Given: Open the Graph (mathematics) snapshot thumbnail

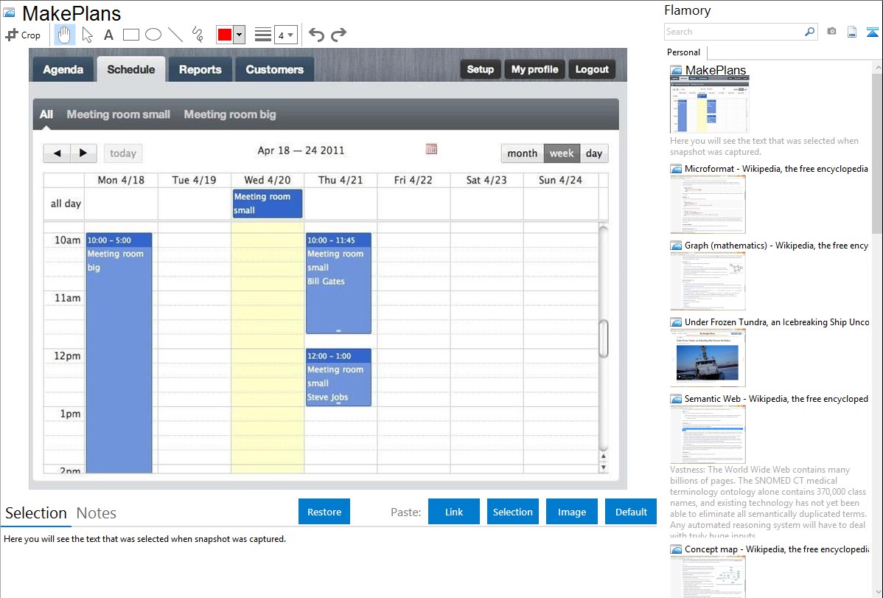Looking at the screenshot, I should coord(708,281).
